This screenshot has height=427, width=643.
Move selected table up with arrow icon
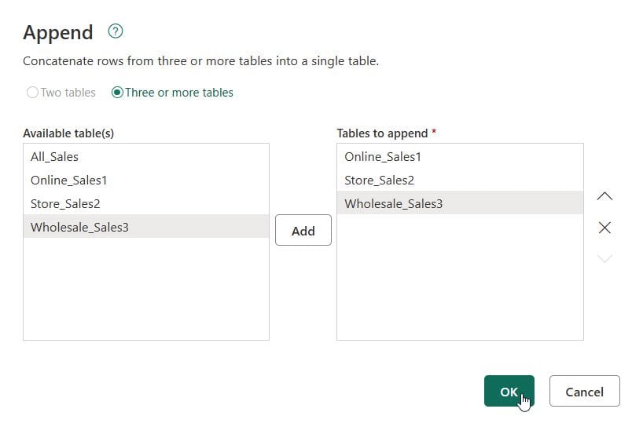tap(604, 196)
